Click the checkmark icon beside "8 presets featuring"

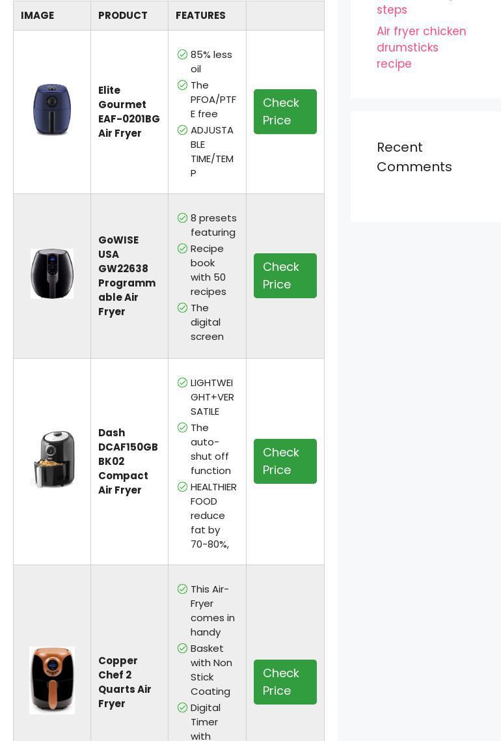click(182, 218)
